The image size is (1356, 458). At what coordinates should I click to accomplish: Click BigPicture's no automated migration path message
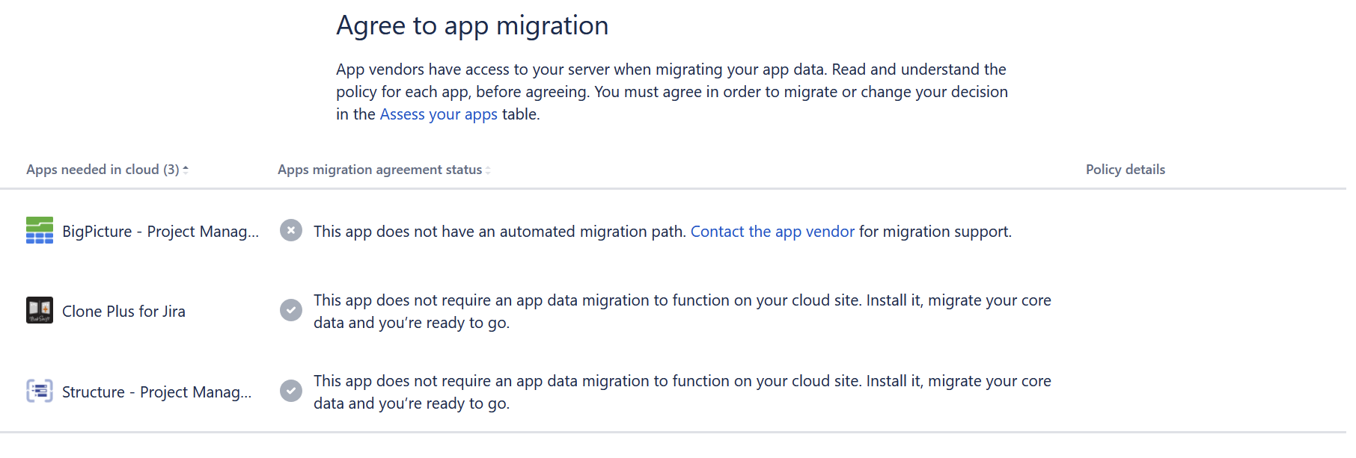click(x=662, y=232)
